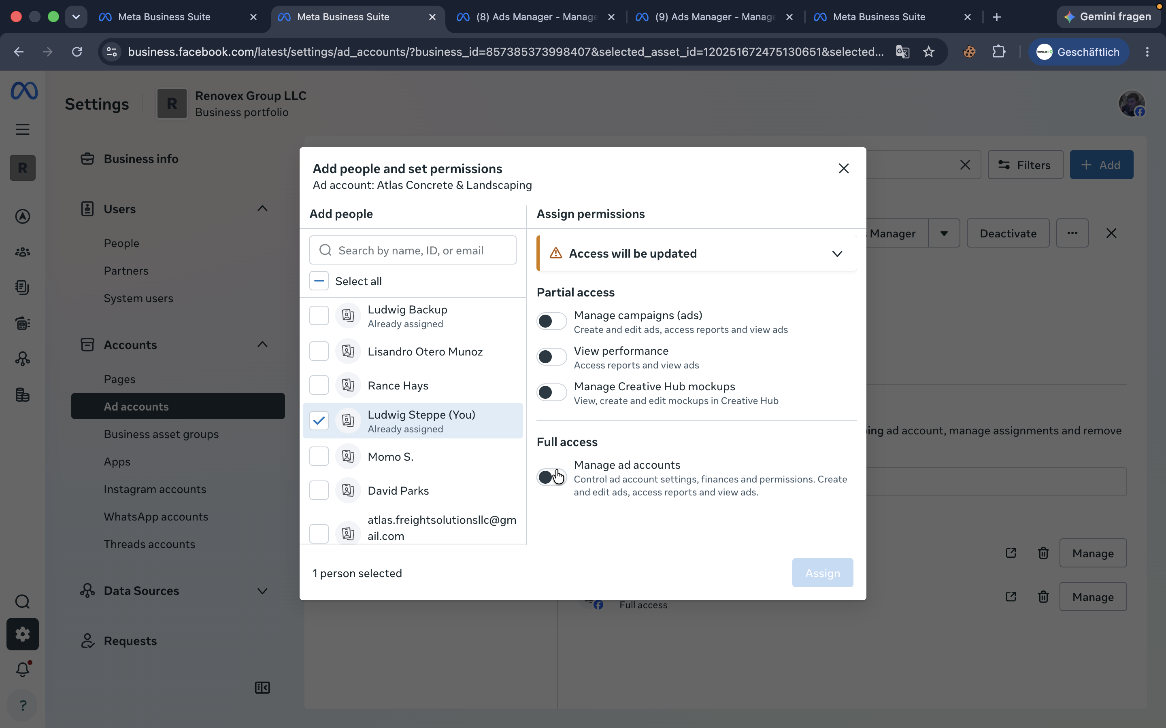This screenshot has width=1166, height=728.
Task: Close the ad account detail panel with the X
Action: click(x=1111, y=233)
